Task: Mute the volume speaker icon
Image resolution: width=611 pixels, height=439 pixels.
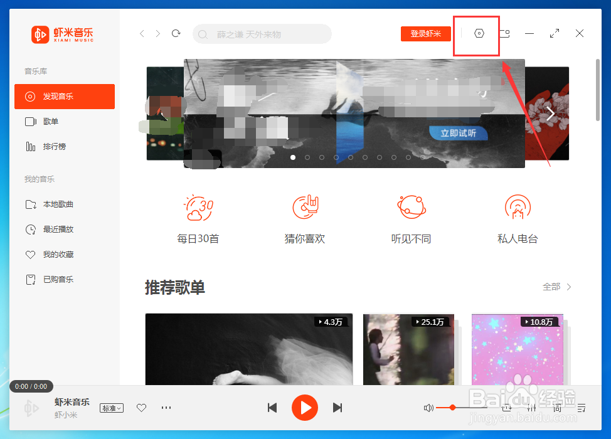Action: click(428, 408)
